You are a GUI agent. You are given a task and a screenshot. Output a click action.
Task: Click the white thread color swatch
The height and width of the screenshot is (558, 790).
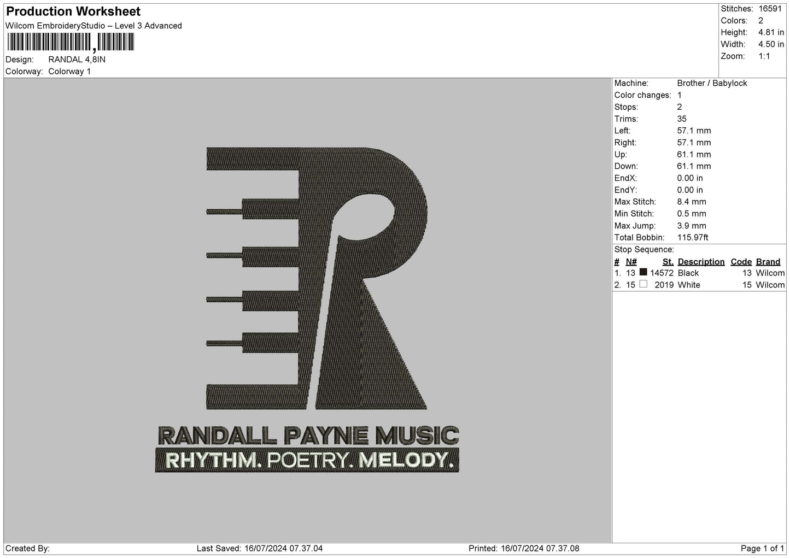(643, 284)
